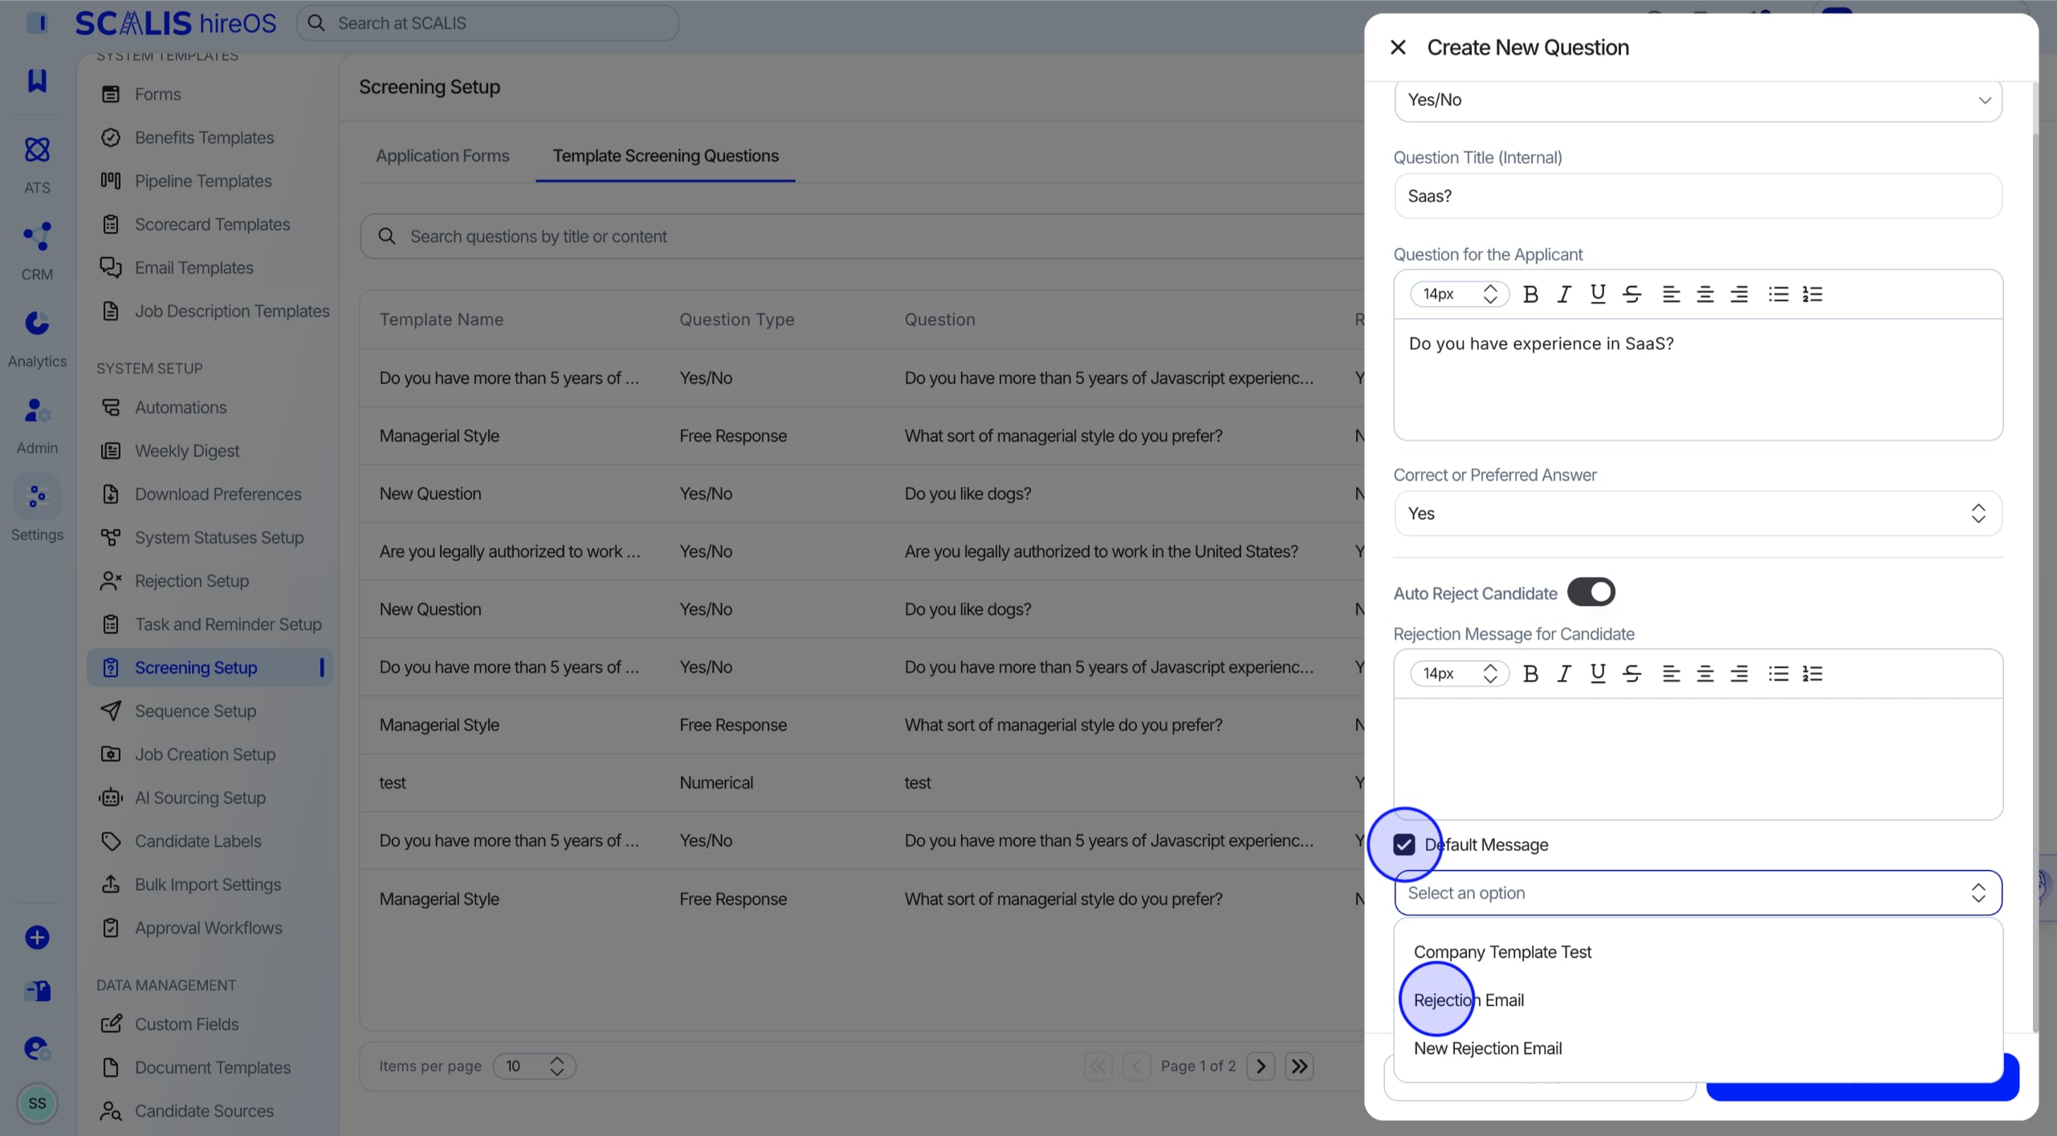Open Items per page dropdown
The height and width of the screenshot is (1136, 2057).
[x=534, y=1066]
